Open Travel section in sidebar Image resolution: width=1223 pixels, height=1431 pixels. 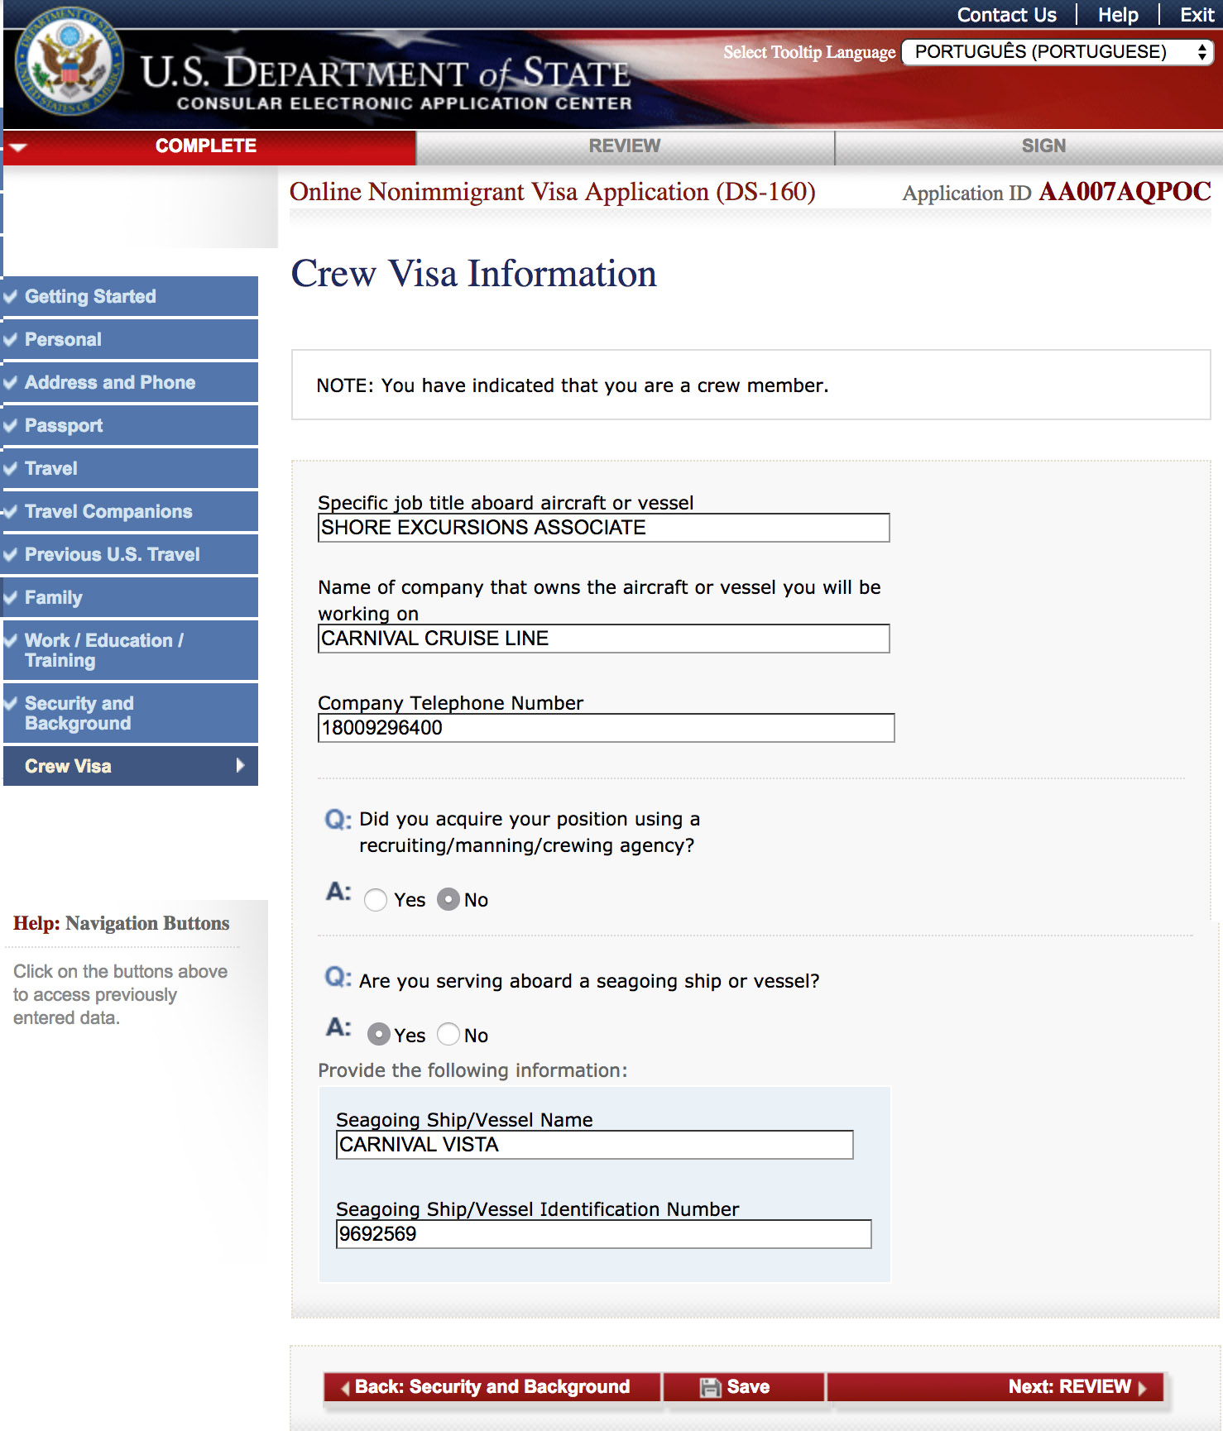[131, 468]
